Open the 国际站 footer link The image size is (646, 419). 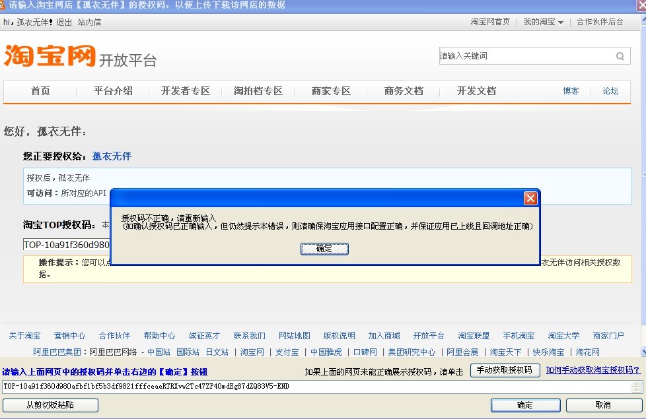point(188,352)
